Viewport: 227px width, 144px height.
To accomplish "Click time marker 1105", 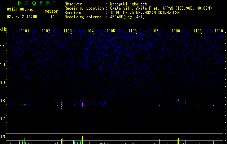I will [x=111, y=31].
